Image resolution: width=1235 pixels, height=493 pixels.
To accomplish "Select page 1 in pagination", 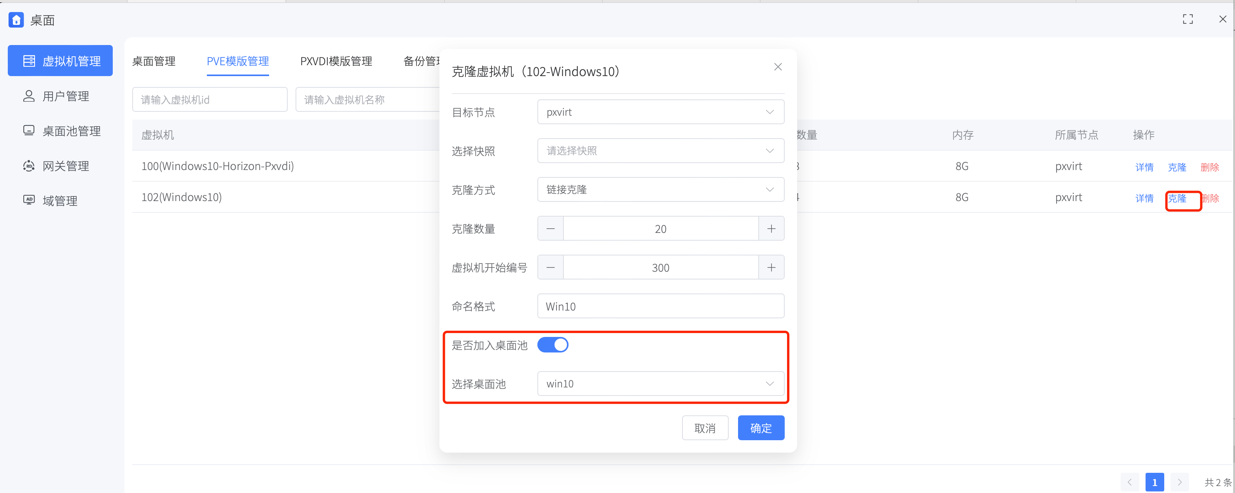I will 1155,482.
